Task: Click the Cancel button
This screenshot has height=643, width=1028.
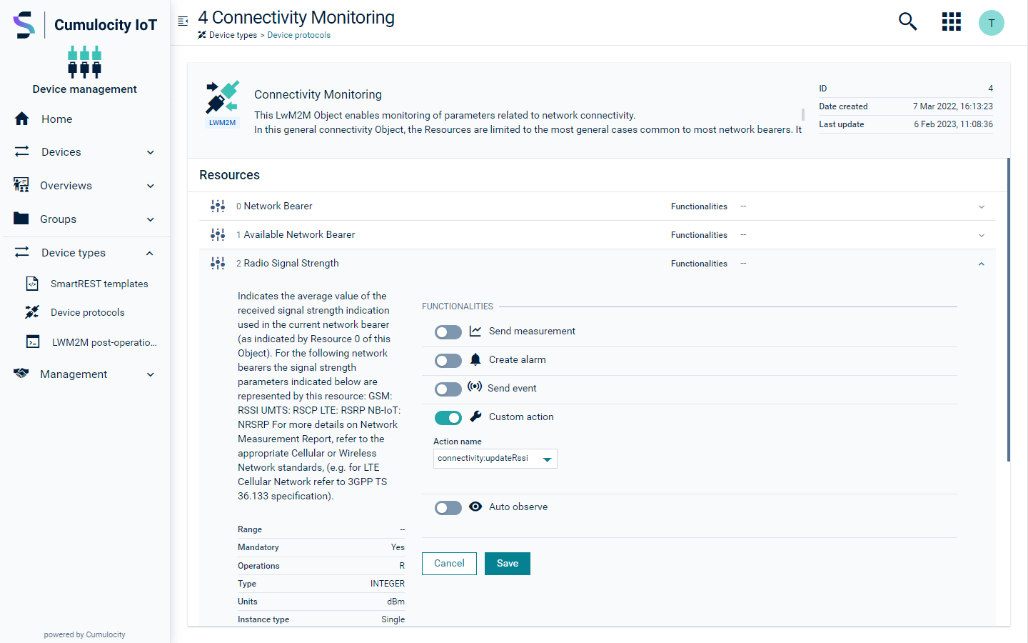Action: [x=449, y=563]
